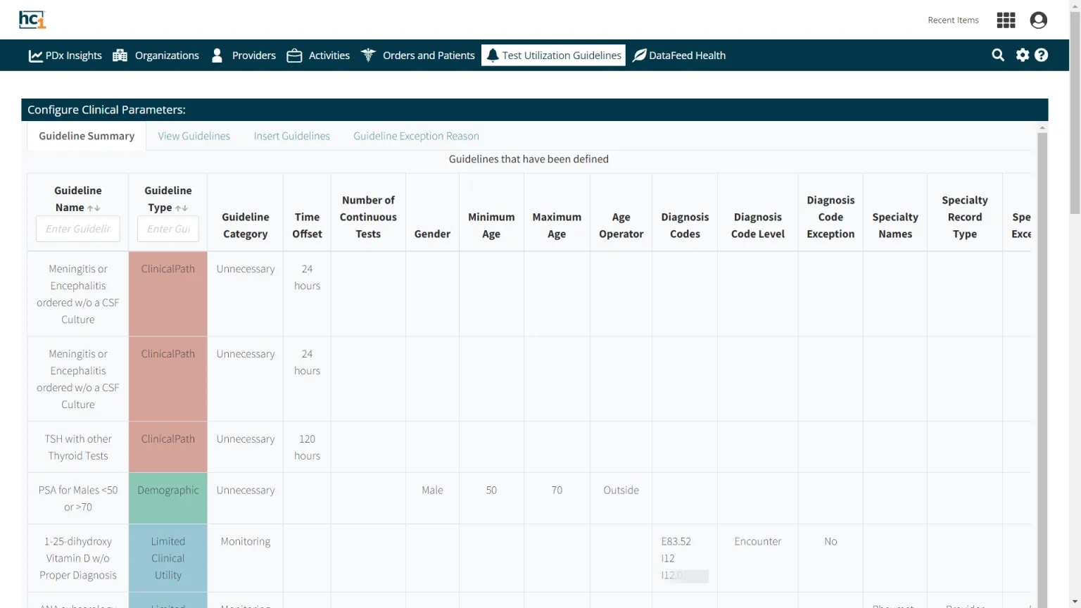Click the bell icon in Test Utilization Guidelines

click(493, 54)
